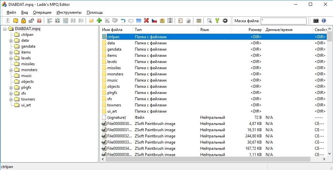Open the Помощь menu
Screen dimensions: 333x170
pos(95,12)
